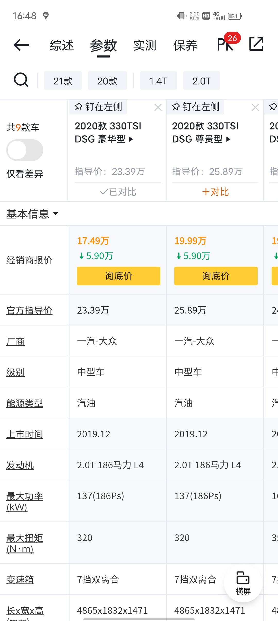
Task: Tap the location icon in status bar
Action: [46, 16]
